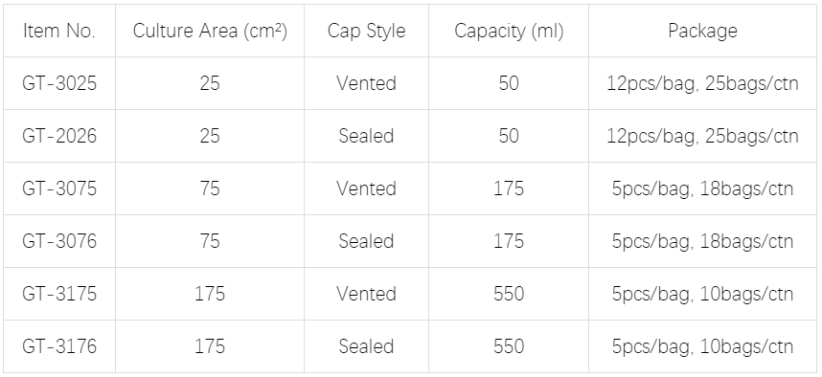Viewport: 822px width, 377px height.
Task: Select culture area 175 for GT-3176
Action: [x=210, y=346]
